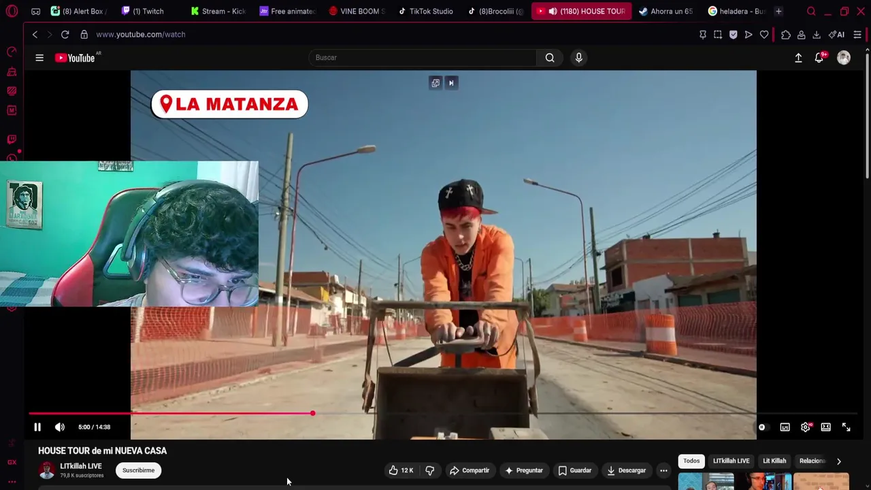Enter fullscreen mode
Screen dimensions: 871x490
[x=846, y=427]
